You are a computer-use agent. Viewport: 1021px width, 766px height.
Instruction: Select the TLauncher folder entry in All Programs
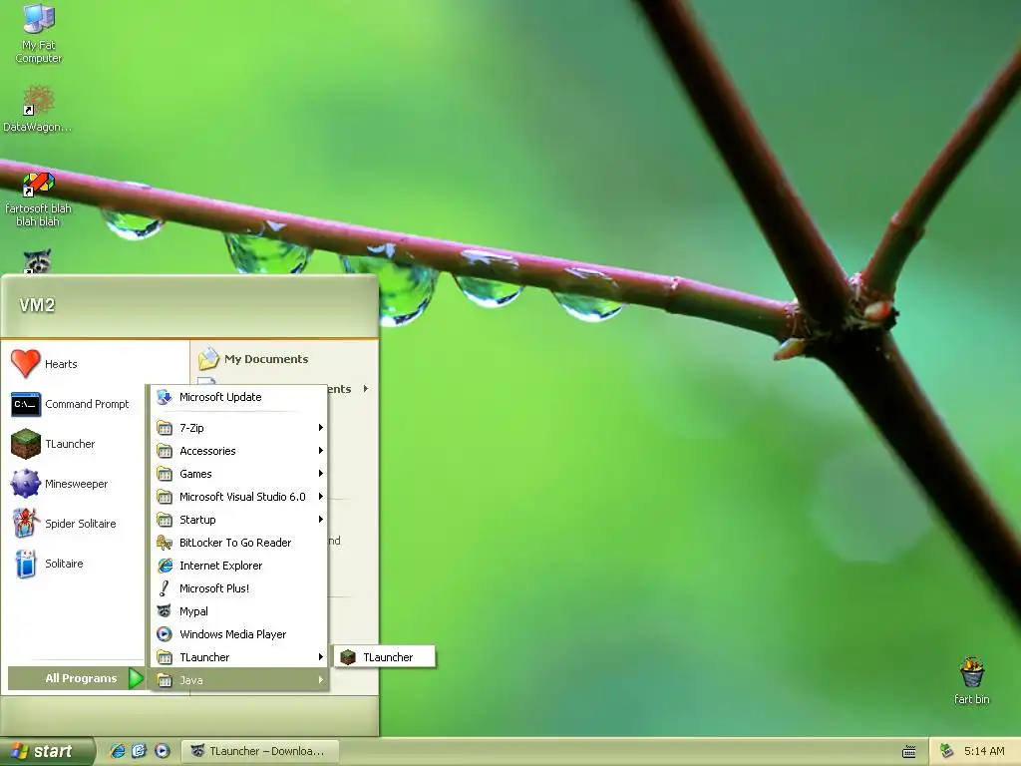click(x=239, y=656)
